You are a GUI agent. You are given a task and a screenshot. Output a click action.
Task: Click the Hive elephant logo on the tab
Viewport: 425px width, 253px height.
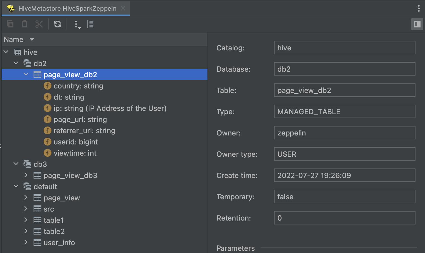(11, 8)
